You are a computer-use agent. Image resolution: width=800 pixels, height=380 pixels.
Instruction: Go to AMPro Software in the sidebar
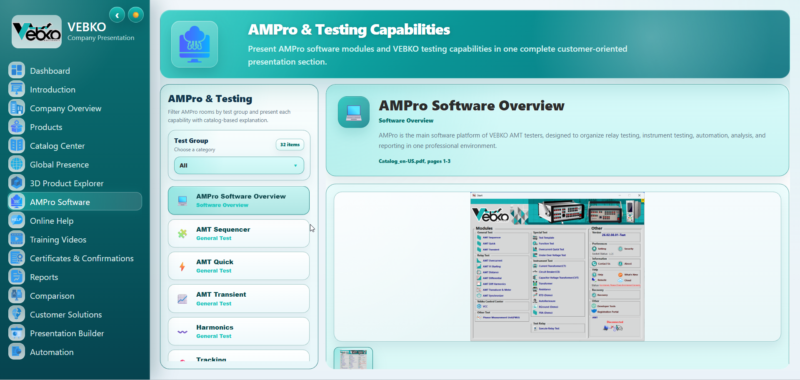pos(75,202)
